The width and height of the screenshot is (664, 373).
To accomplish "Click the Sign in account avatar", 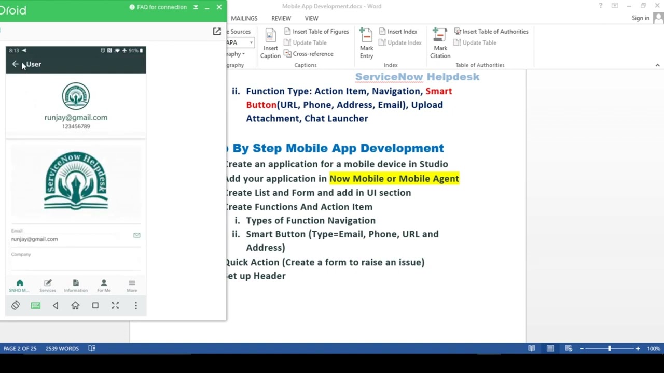I will (658, 18).
